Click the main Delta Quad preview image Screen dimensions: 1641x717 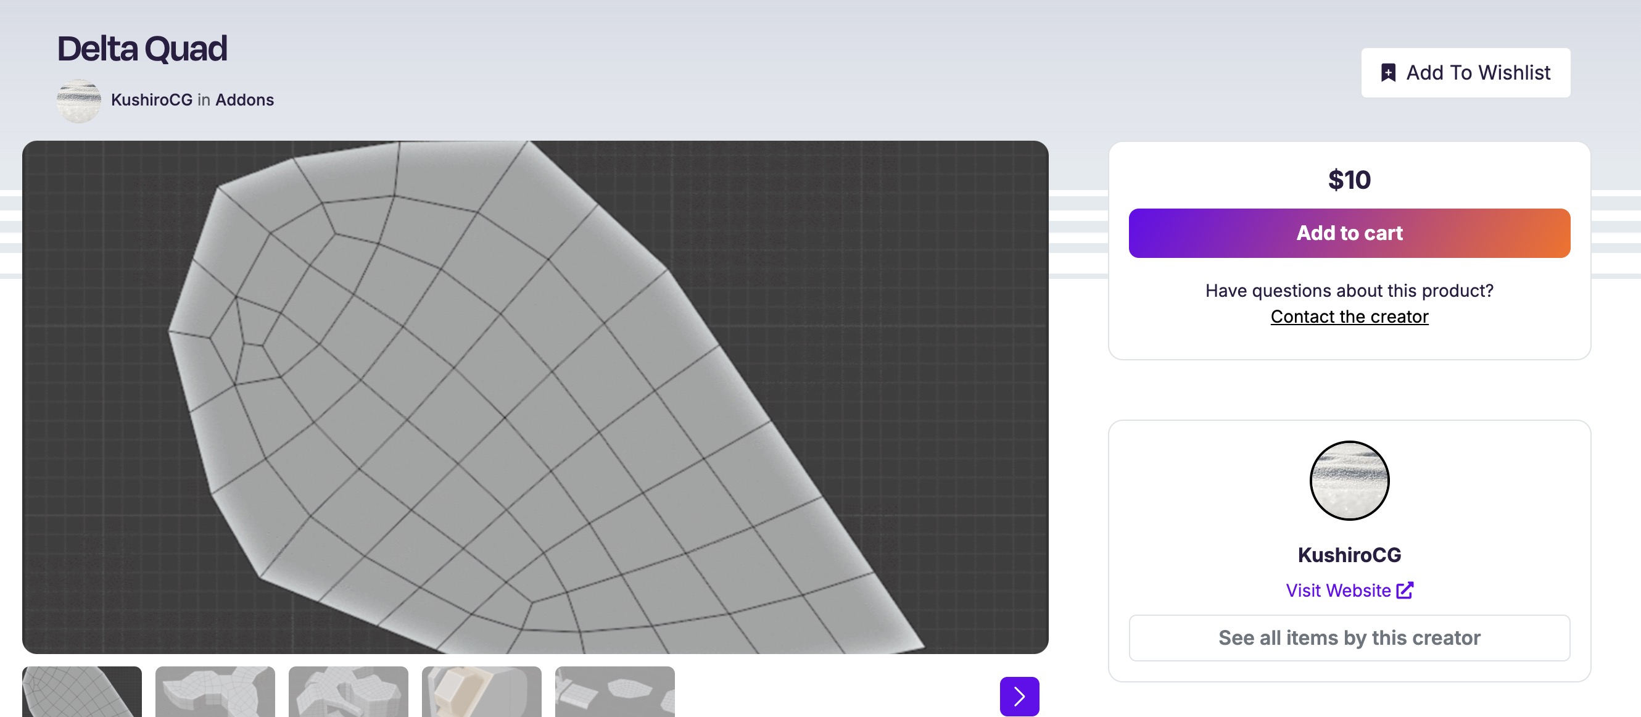pos(535,397)
